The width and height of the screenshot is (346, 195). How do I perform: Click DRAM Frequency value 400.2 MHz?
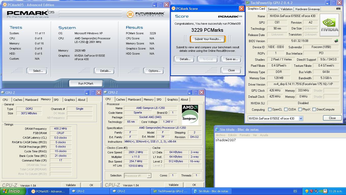[x=61, y=129]
